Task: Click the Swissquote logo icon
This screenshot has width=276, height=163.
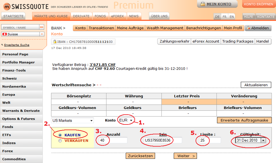Action: click(x=7, y=7)
